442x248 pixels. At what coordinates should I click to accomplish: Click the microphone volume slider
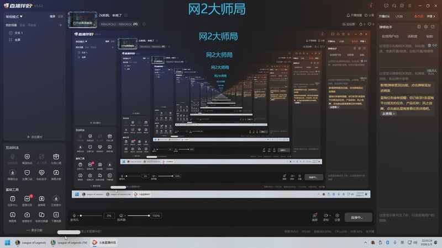91,215
